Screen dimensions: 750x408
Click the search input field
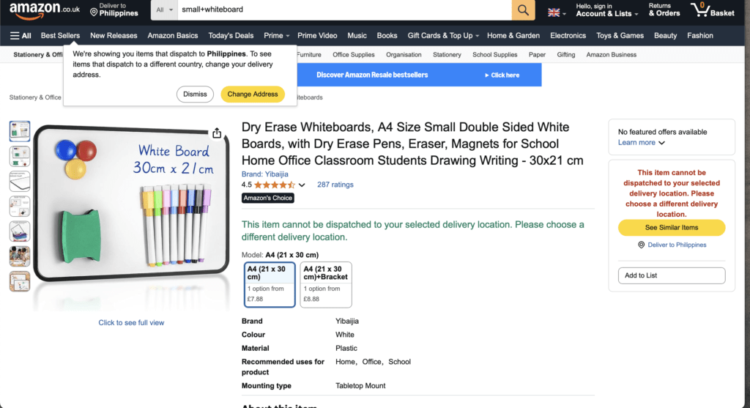[x=344, y=10]
